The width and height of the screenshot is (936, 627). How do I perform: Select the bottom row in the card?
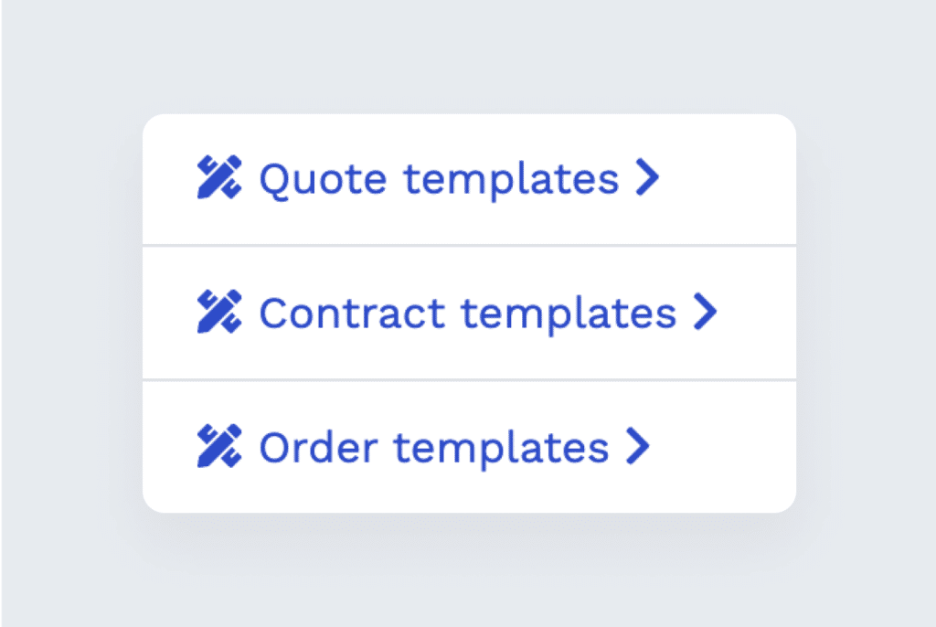(x=468, y=447)
